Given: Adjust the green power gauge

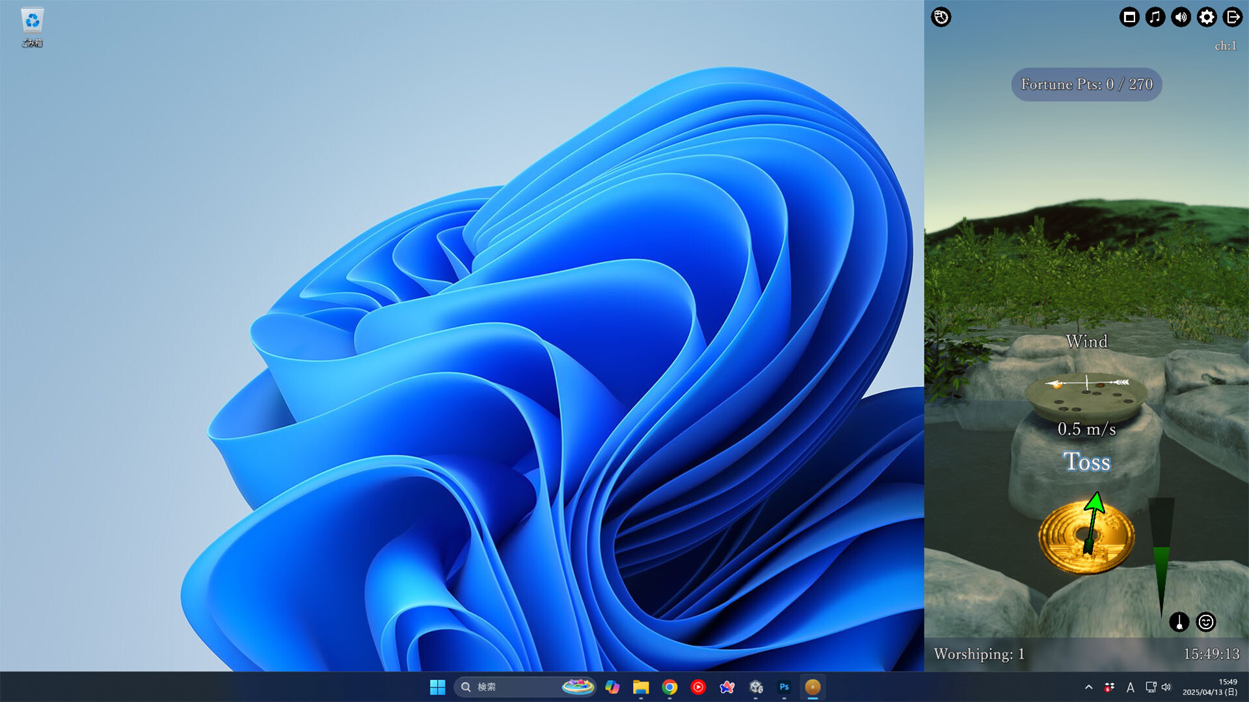Looking at the screenshot, I should (x=1162, y=559).
